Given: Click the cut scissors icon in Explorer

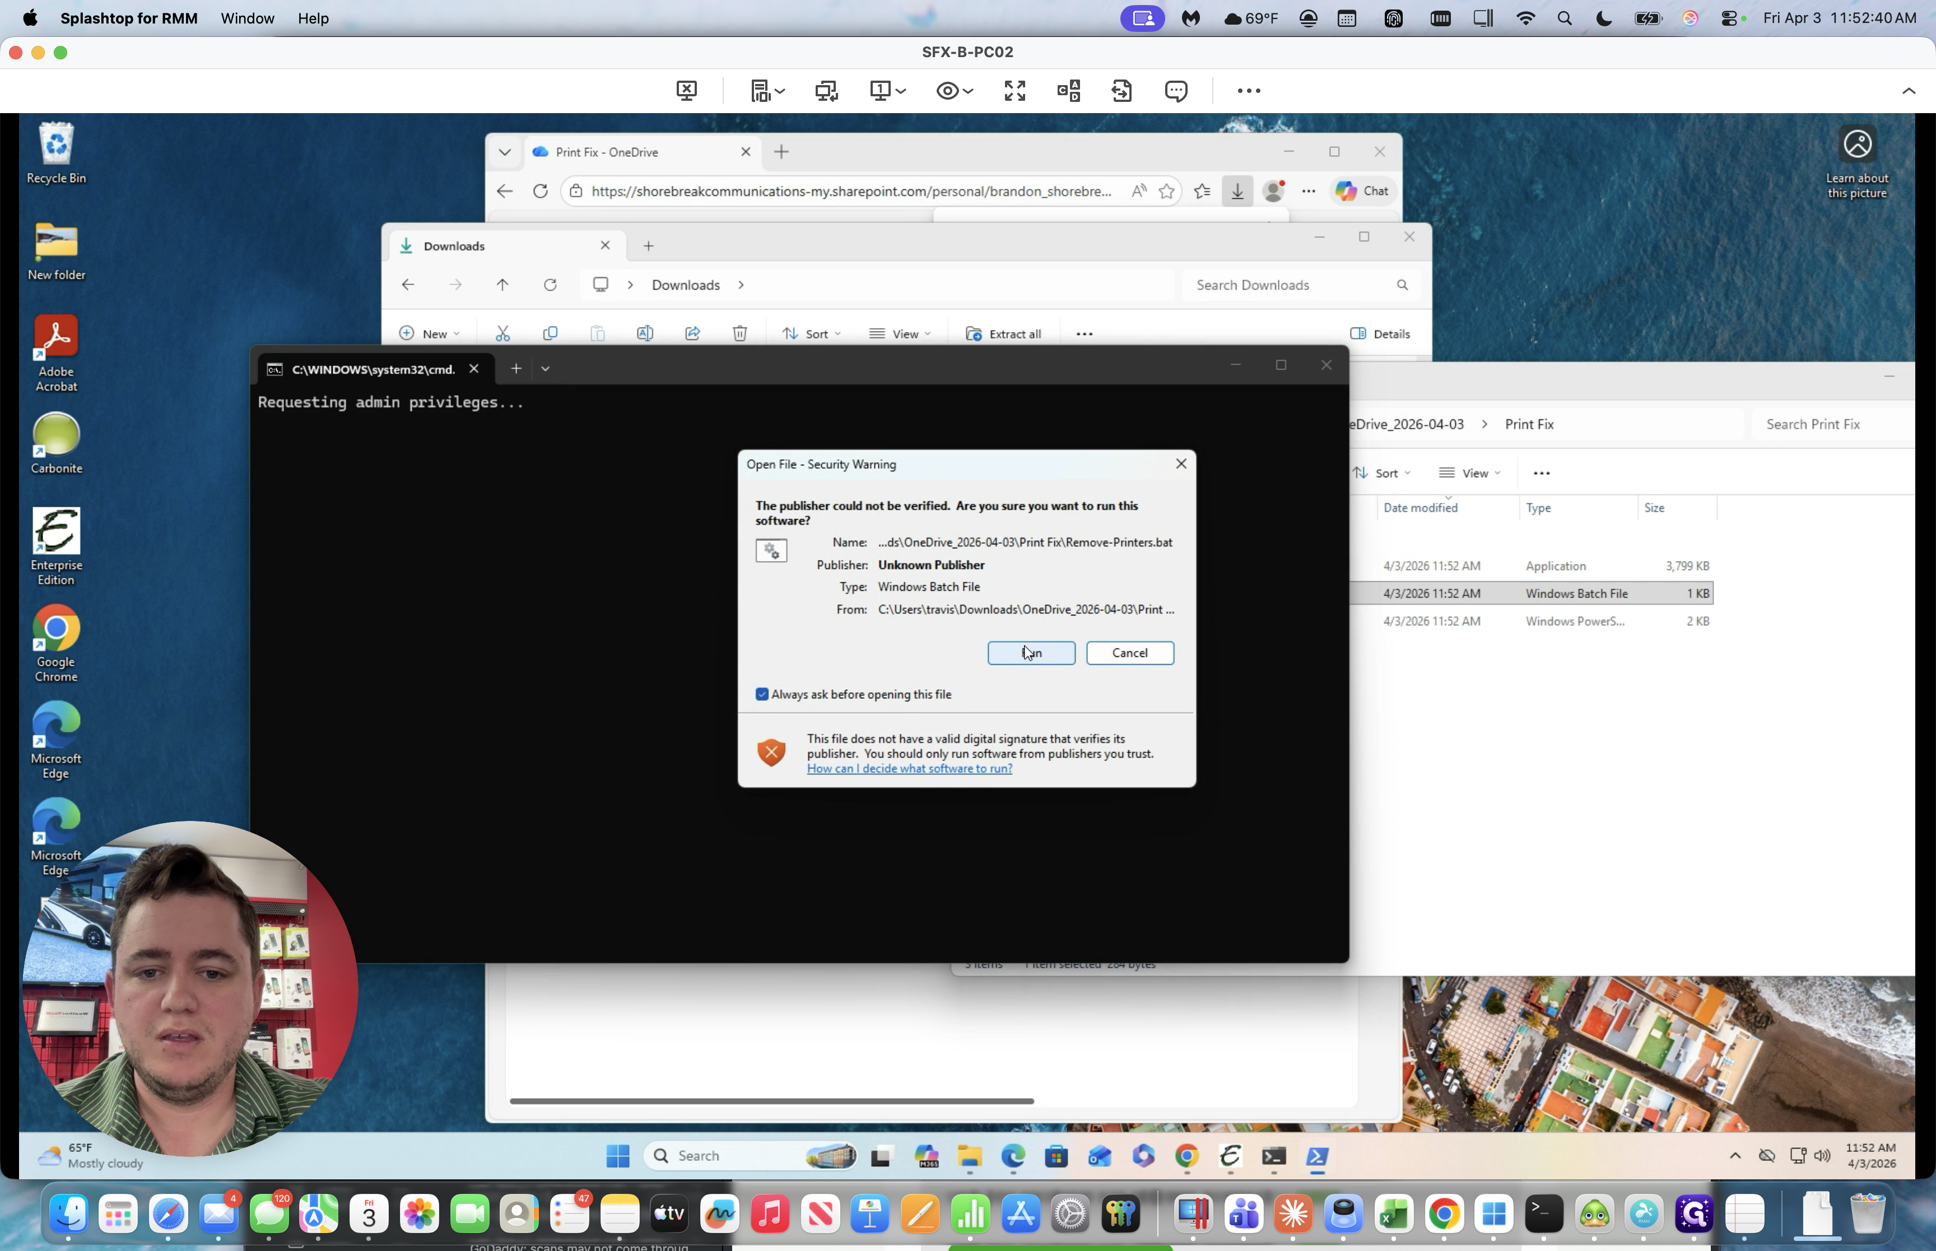Looking at the screenshot, I should pos(503,334).
